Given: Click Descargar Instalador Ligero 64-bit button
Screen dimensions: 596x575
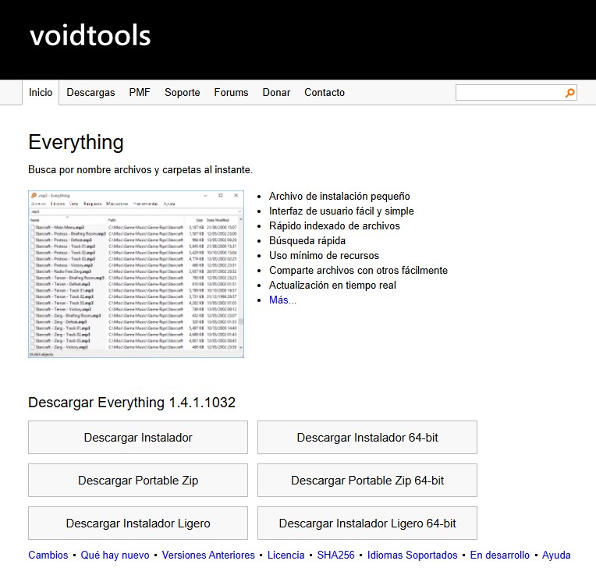Looking at the screenshot, I should pyautogui.click(x=367, y=524).
